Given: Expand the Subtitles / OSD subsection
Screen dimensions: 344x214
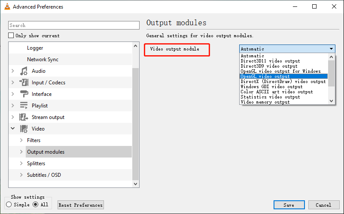Looking at the screenshot, I should click(x=21, y=175).
